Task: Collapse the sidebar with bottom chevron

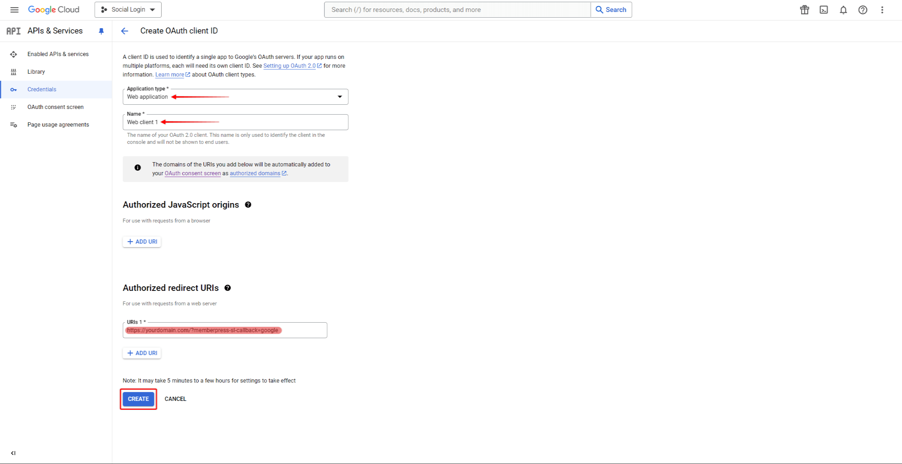Action: tap(13, 453)
